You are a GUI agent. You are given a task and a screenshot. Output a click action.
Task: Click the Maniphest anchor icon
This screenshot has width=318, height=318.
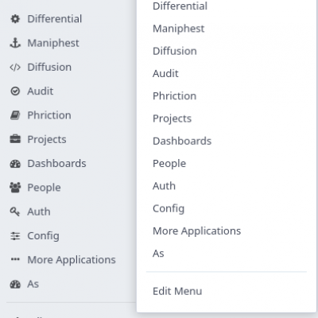15,43
